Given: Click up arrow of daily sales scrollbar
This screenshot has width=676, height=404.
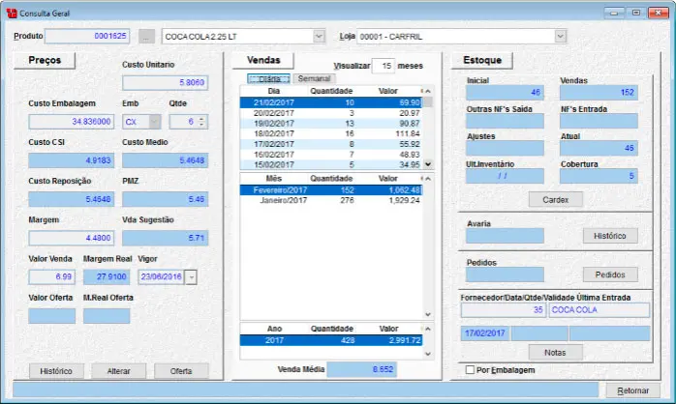Looking at the screenshot, I should click(428, 91).
